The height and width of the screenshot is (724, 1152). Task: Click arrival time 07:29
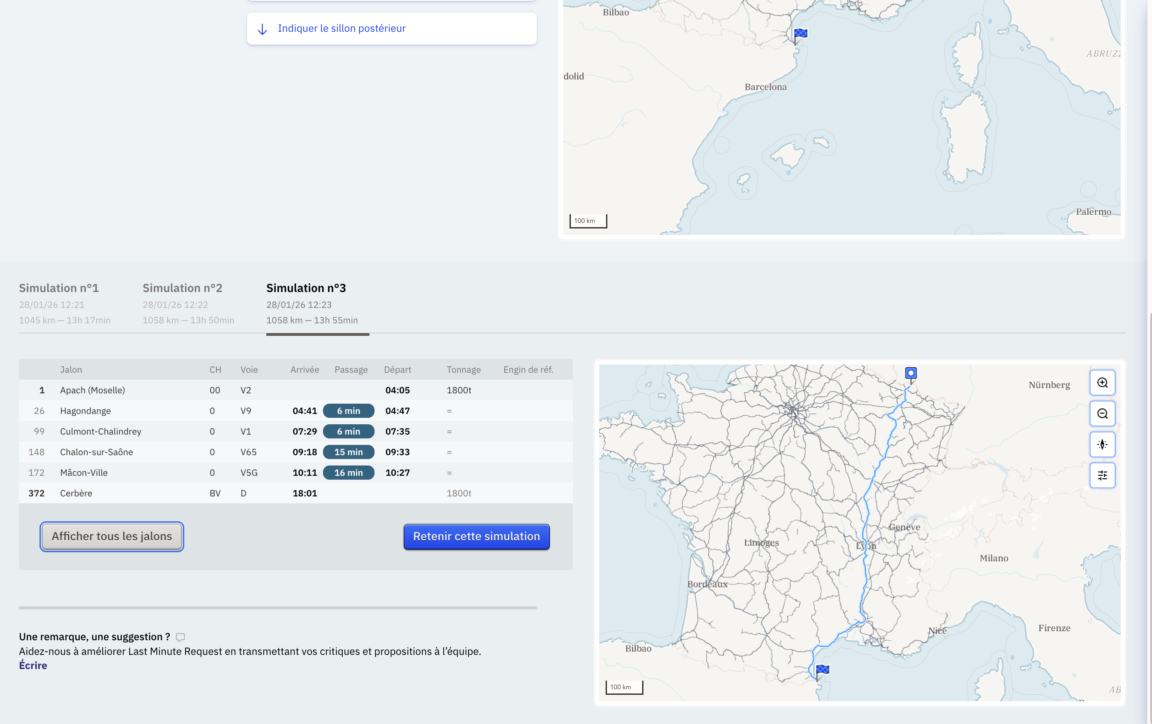[305, 431]
